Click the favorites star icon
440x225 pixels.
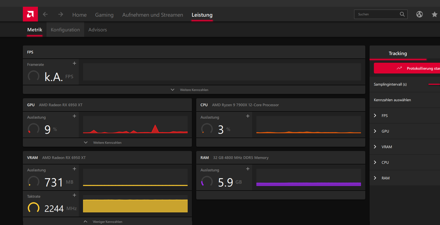tap(435, 14)
